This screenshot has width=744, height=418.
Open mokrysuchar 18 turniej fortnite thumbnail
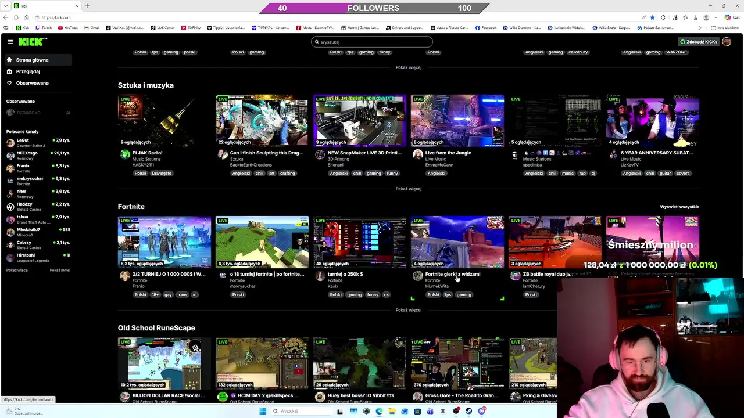(262, 242)
